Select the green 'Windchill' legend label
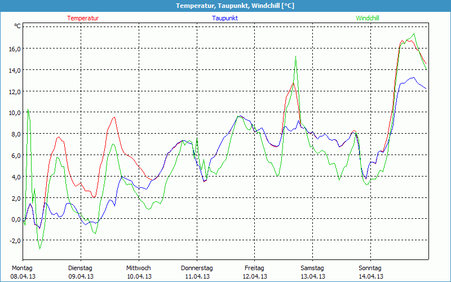The image size is (451, 282). click(368, 18)
